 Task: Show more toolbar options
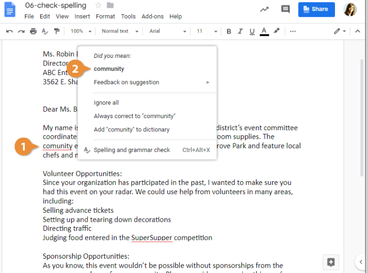tap(293, 31)
